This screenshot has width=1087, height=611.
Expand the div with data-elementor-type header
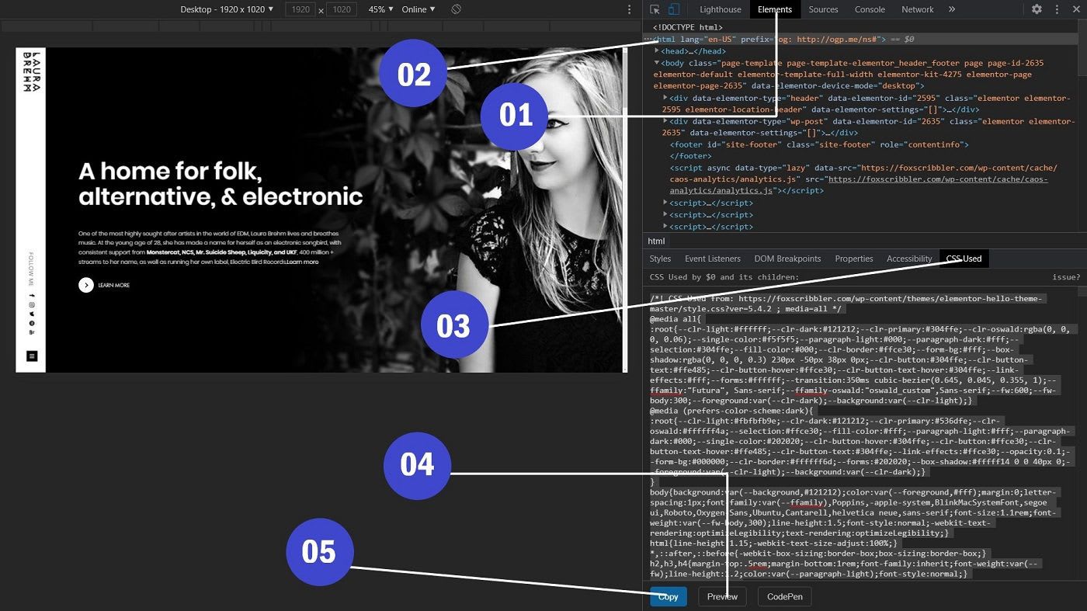pyautogui.click(x=665, y=98)
